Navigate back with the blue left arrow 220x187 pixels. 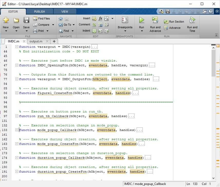pyautogui.click(x=61, y=18)
